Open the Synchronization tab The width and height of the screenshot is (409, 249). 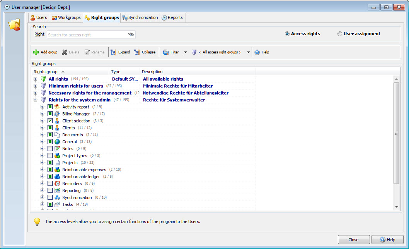[x=140, y=17]
